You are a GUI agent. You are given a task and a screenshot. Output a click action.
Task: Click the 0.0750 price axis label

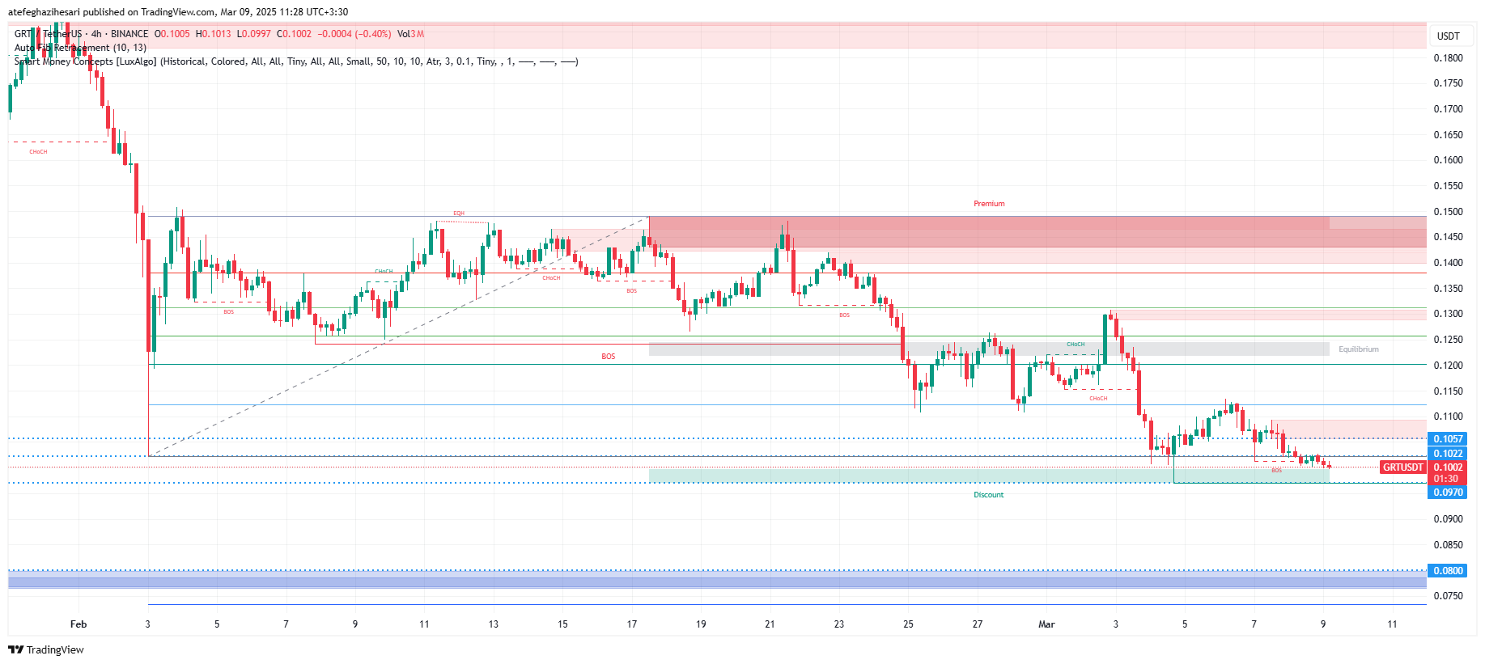1449,596
